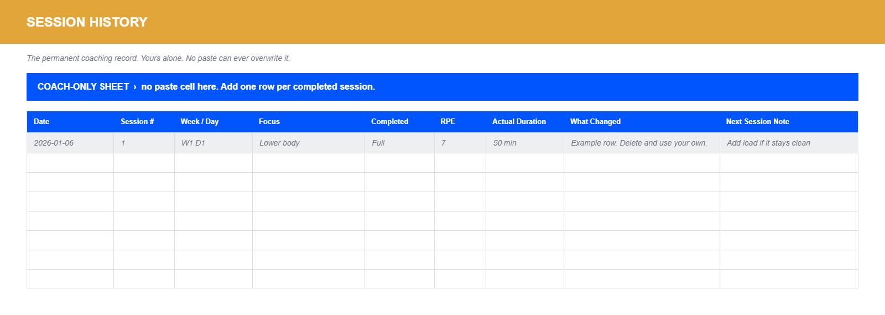
Task: Click the Full completed cell
Action: click(x=400, y=143)
